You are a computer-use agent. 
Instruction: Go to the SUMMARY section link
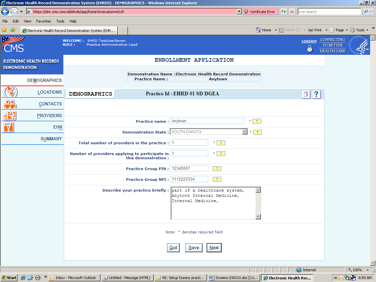(x=51, y=139)
